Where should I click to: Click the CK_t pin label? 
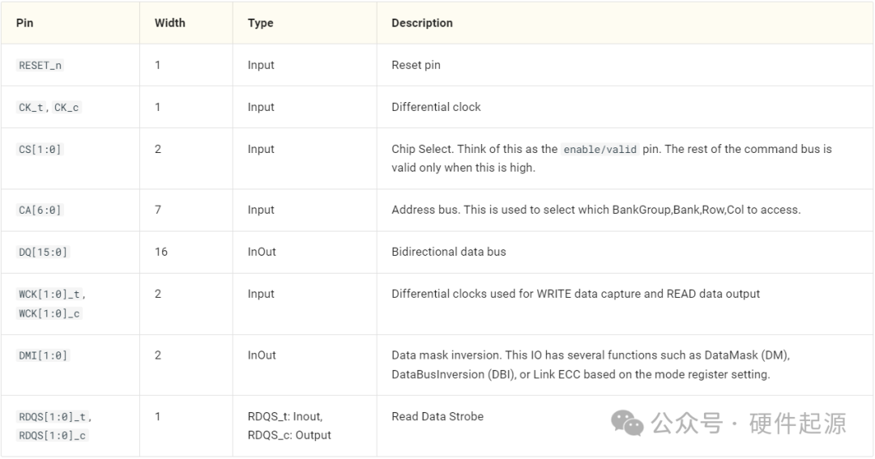click(x=32, y=108)
